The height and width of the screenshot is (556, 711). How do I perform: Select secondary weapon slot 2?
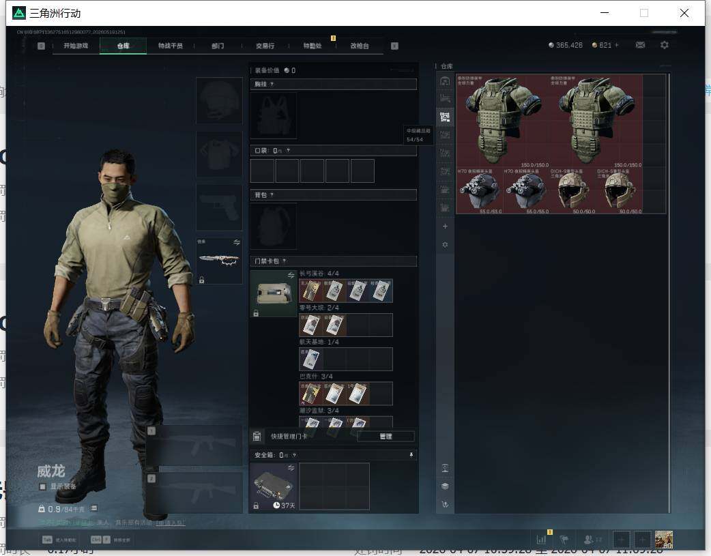pos(195,493)
